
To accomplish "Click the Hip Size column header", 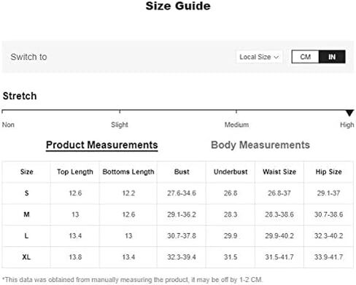I will 328,172.
